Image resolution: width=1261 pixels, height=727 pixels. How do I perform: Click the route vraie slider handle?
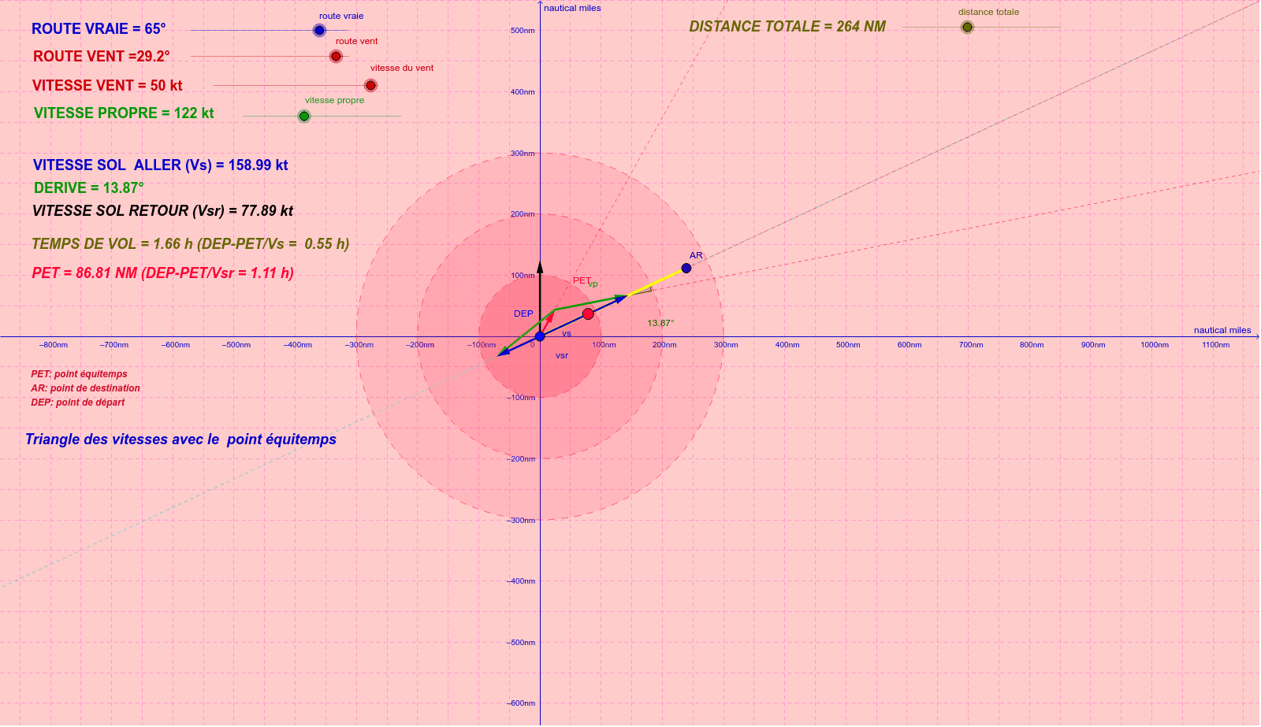click(x=319, y=31)
